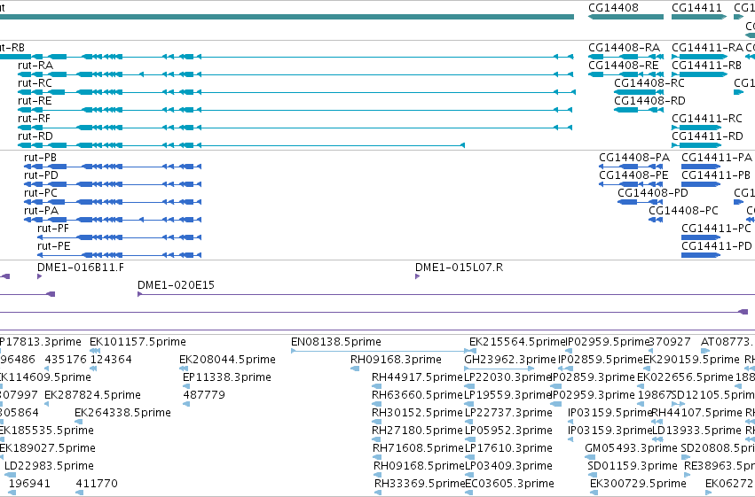Select the rut-PF protein label
Image resolution: width=755 pixels, height=497 pixels.
pyautogui.click(x=53, y=229)
